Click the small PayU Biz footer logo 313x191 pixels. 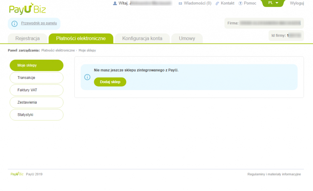[x=17, y=174]
